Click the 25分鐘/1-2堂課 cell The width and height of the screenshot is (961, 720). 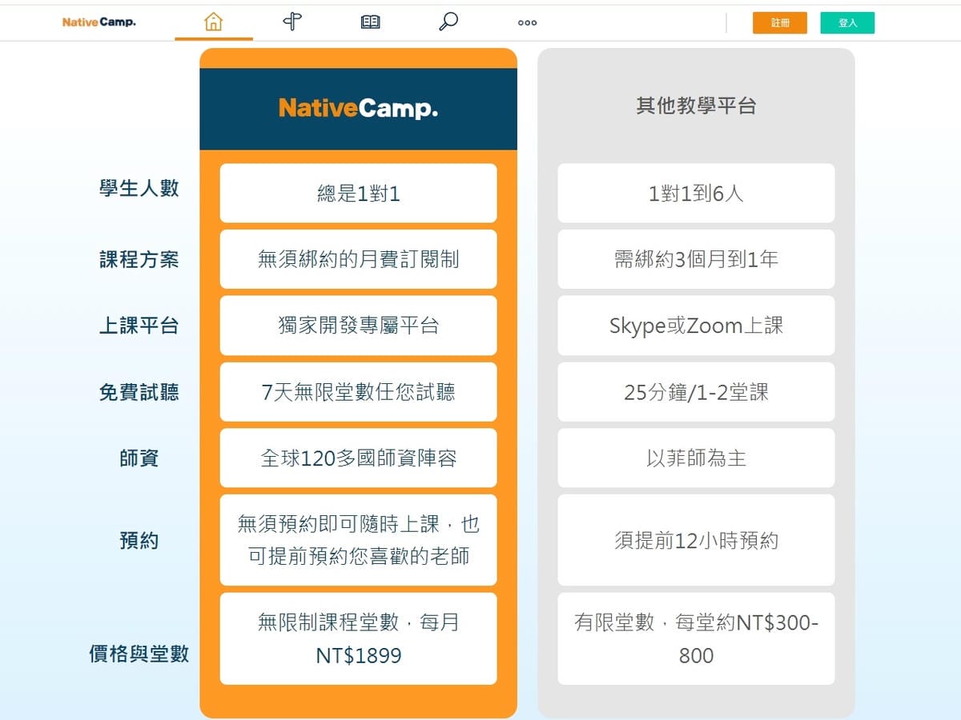696,392
